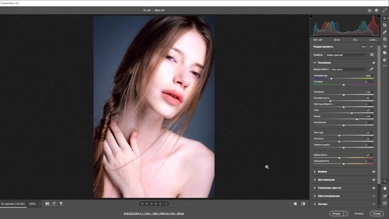Open the Presets panel icon
Viewport: 389px width, 219px height.
coord(385,60)
